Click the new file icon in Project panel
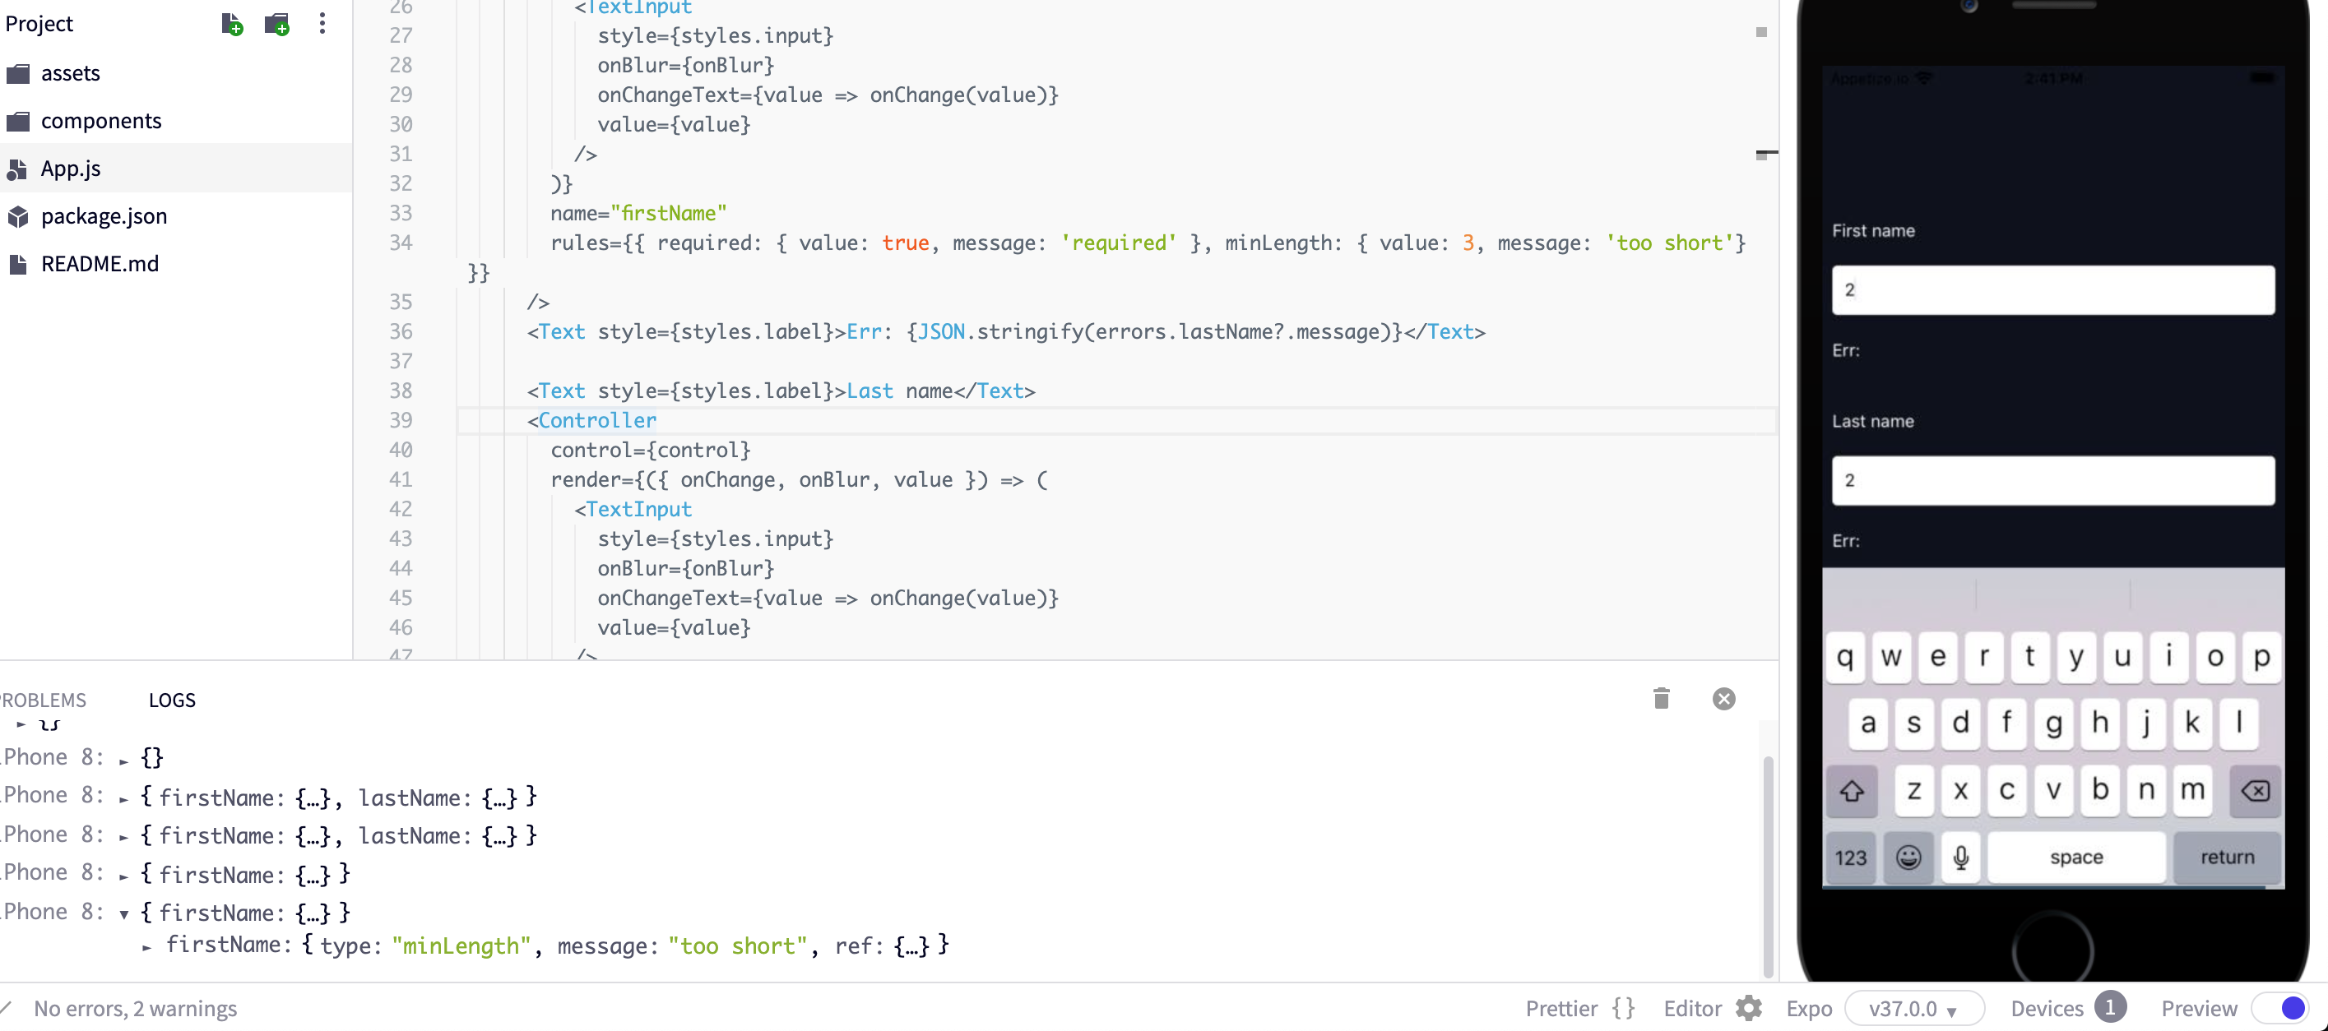Image resolution: width=2328 pixels, height=1031 pixels. (231, 25)
